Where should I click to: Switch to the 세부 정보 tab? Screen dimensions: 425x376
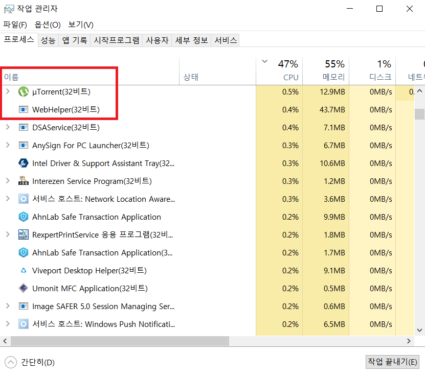(191, 40)
